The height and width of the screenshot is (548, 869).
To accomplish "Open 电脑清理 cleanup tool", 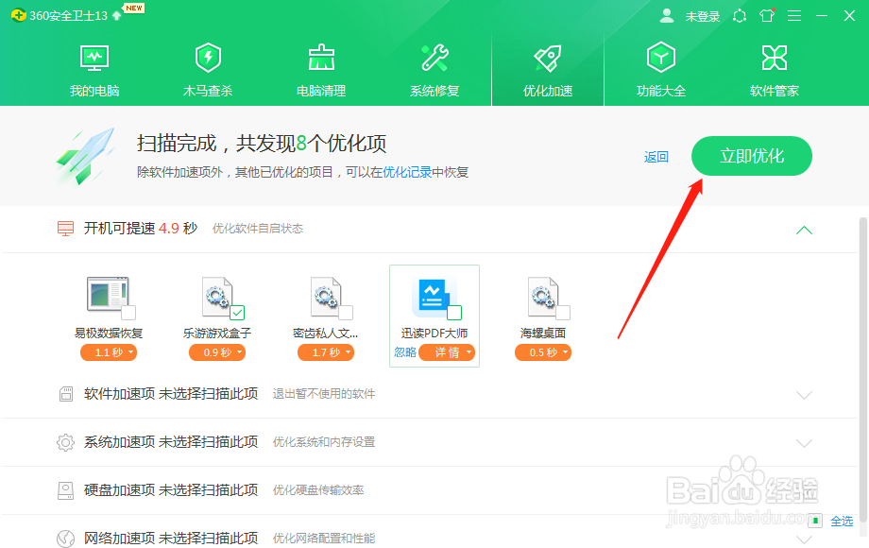I will coord(320,68).
